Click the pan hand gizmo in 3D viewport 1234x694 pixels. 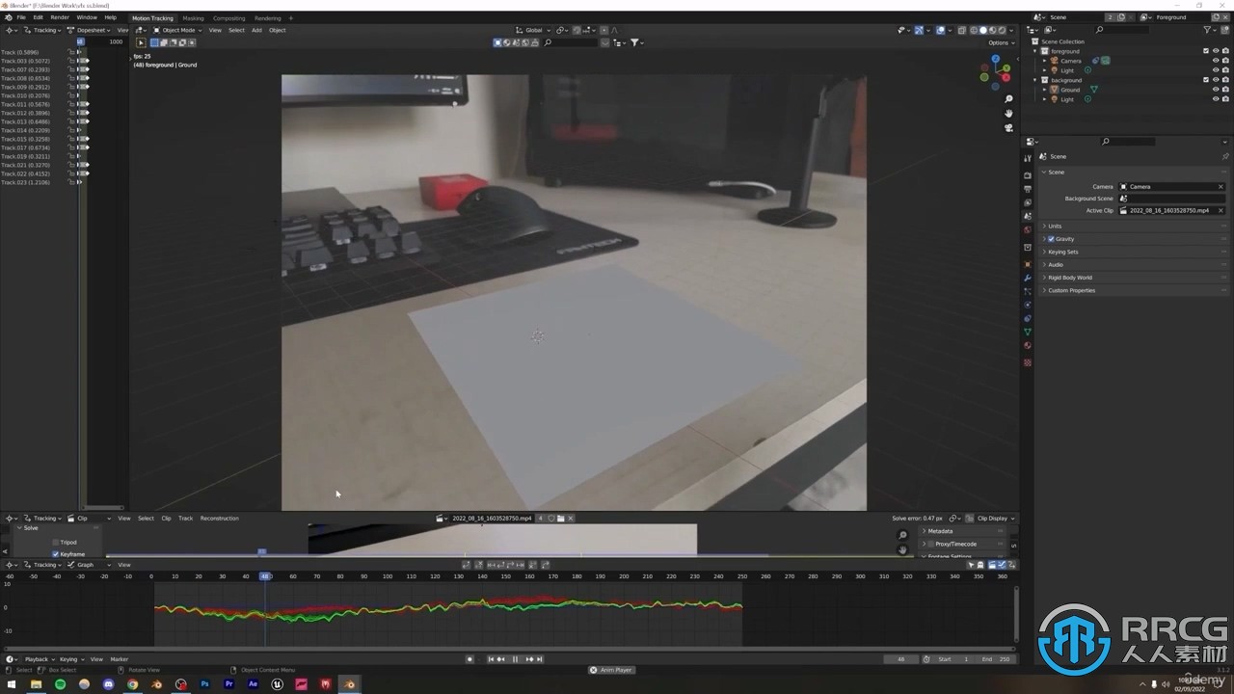tap(1008, 113)
